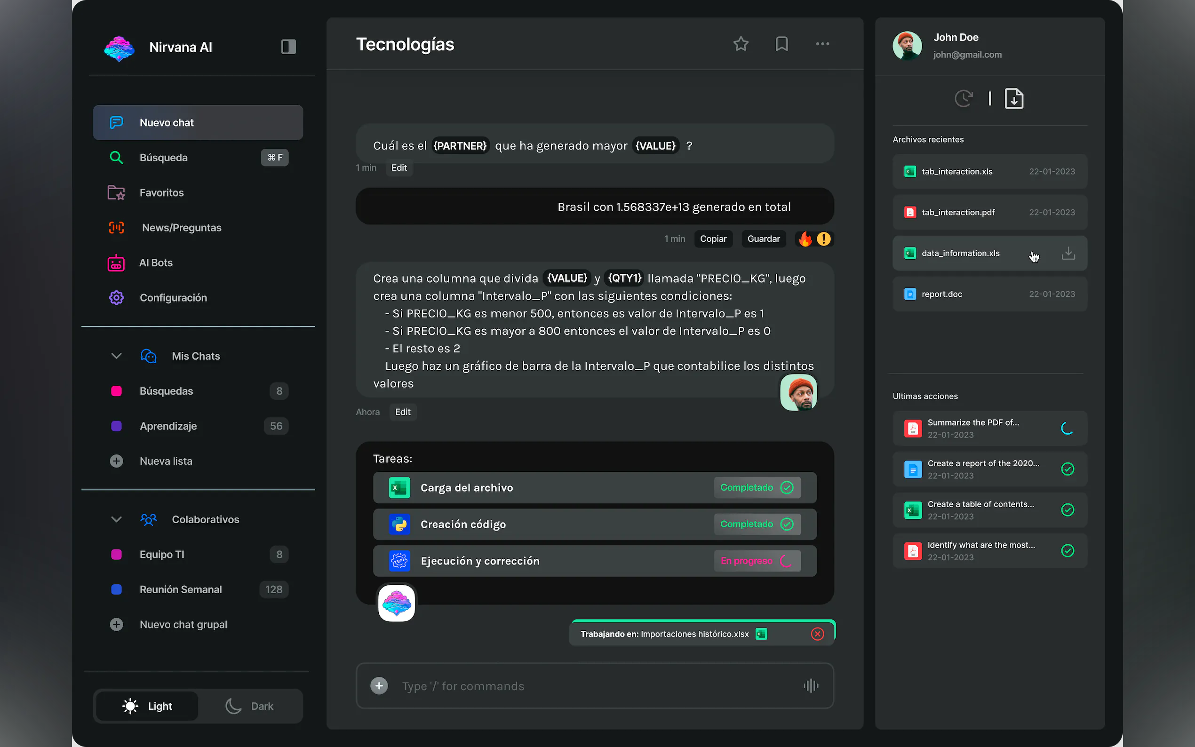This screenshot has width=1195, height=747.
Task: Click the voice input waveform icon
Action: click(811, 686)
